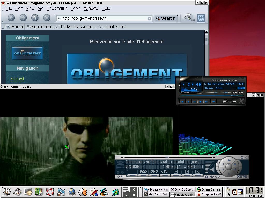Stop playback in XMMS
The height and width of the screenshot is (198, 265).
coord(200,102)
